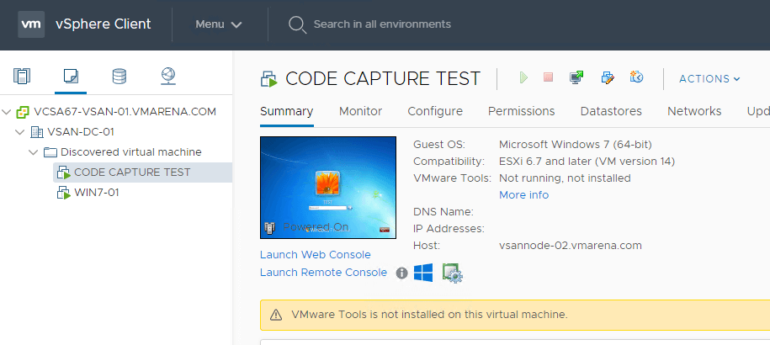Open the Hosts and Clusters view icon
Viewport: 770px width, 345px height.
(x=22, y=76)
